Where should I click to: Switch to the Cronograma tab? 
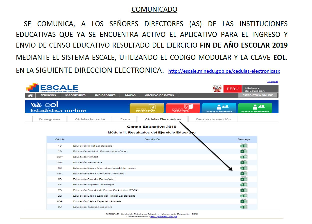pos(50,119)
